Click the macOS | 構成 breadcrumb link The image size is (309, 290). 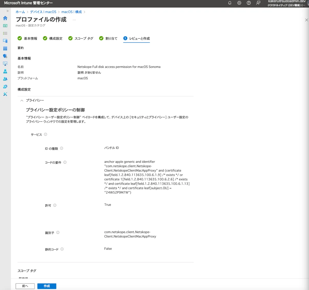click(x=72, y=12)
